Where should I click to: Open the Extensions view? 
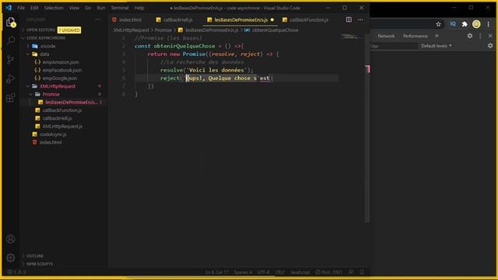point(11,97)
